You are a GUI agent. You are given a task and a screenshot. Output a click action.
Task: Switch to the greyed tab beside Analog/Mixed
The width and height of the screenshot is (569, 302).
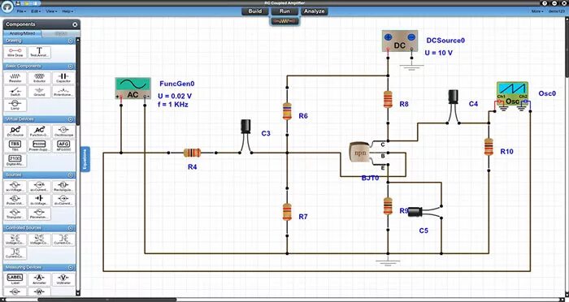(60, 33)
